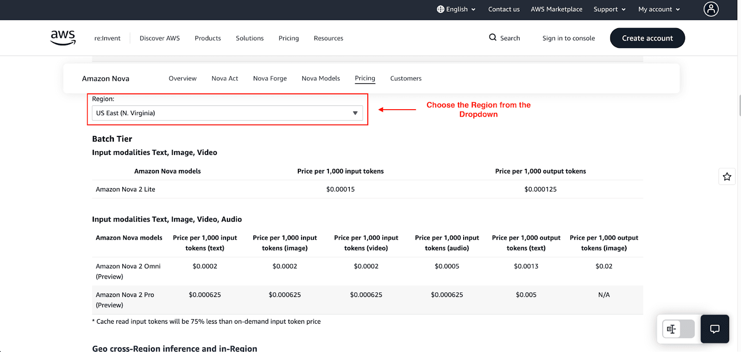Viewport: 741px width, 352px height.
Task: Click the Create account button
Action: 647,38
